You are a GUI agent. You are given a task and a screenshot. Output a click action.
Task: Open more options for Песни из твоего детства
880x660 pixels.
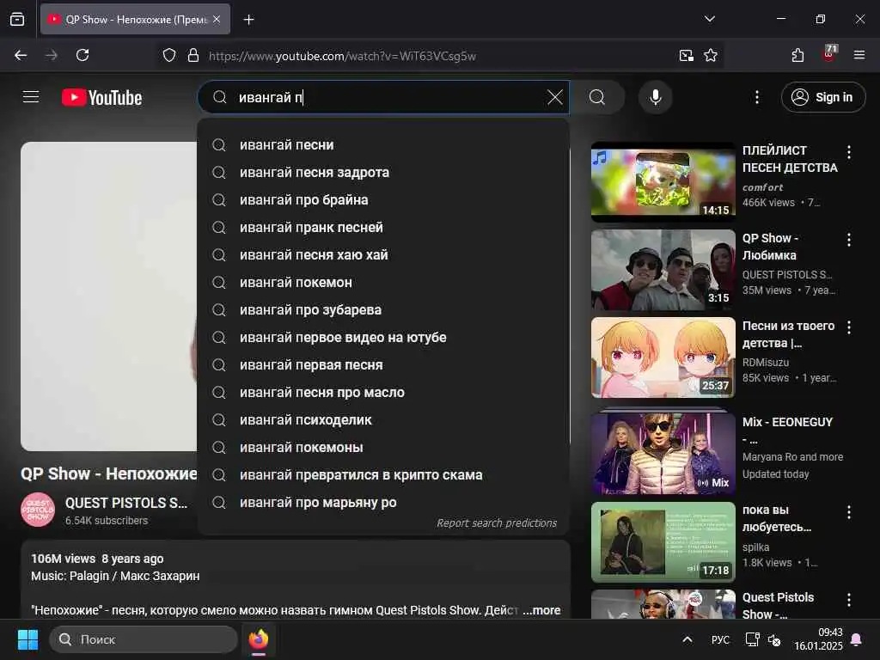(x=848, y=327)
